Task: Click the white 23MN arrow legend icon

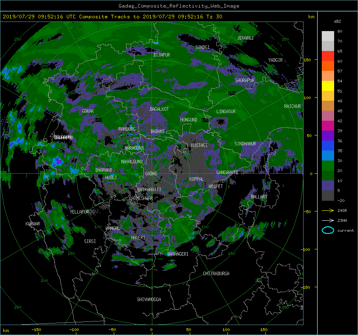Action: pos(328,220)
